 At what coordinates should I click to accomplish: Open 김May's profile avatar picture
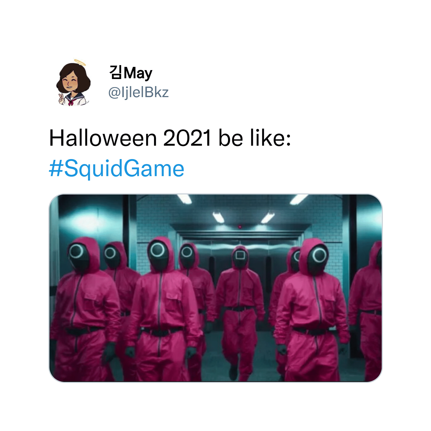(x=73, y=83)
